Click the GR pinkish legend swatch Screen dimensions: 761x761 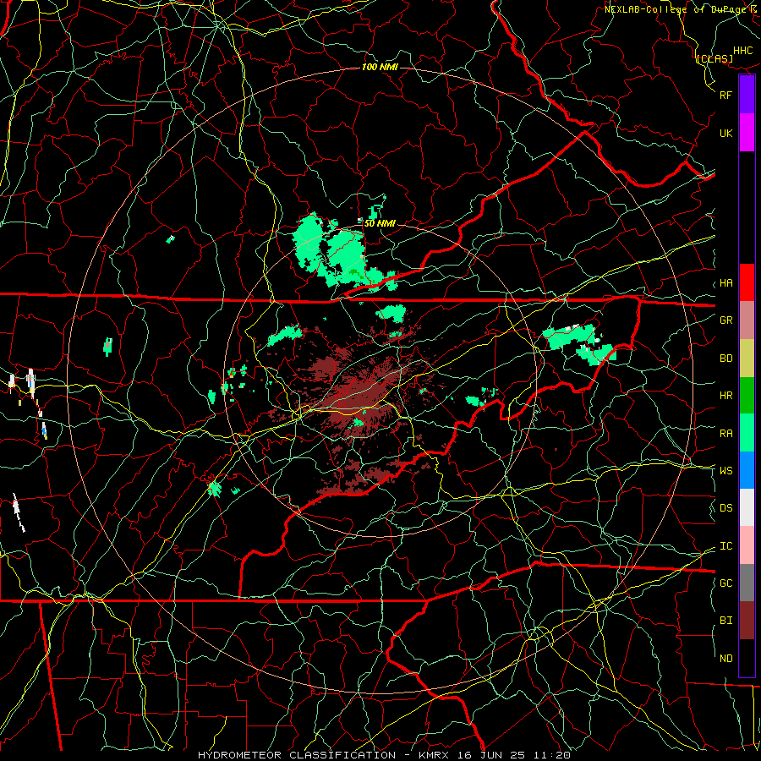pos(747,320)
